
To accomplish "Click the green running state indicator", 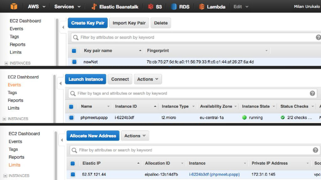I will 244,117.
